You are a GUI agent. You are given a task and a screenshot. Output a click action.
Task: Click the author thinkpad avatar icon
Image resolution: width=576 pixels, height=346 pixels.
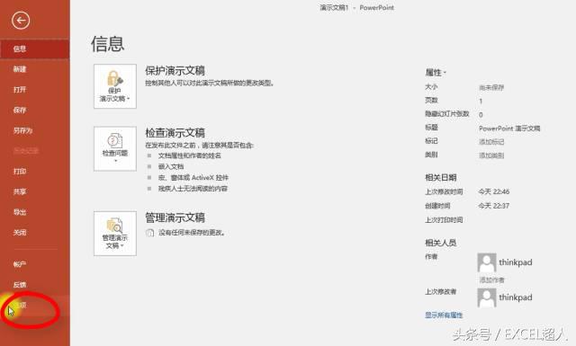point(487,262)
